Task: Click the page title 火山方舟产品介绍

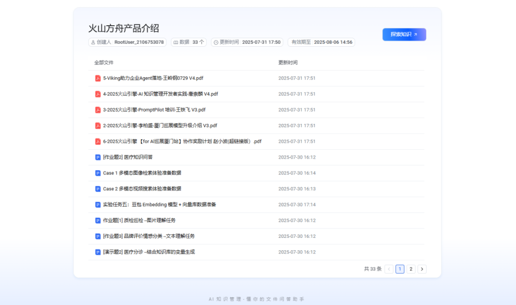Action: point(124,28)
